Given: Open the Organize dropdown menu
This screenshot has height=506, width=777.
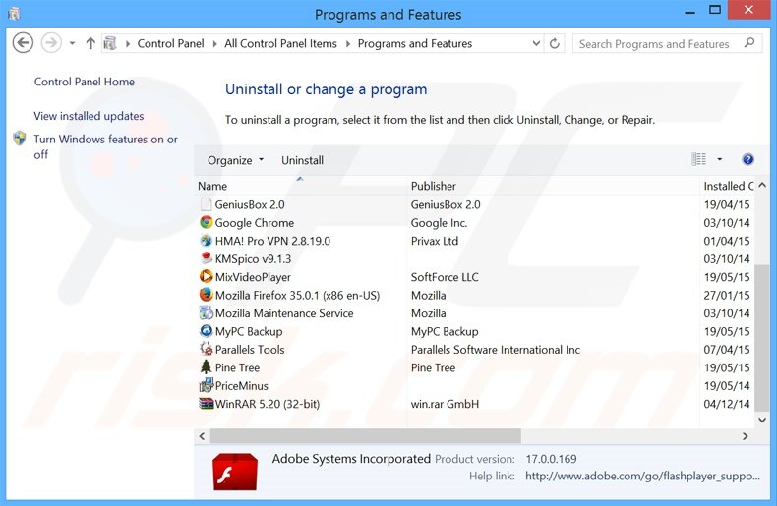Looking at the screenshot, I should (x=235, y=160).
